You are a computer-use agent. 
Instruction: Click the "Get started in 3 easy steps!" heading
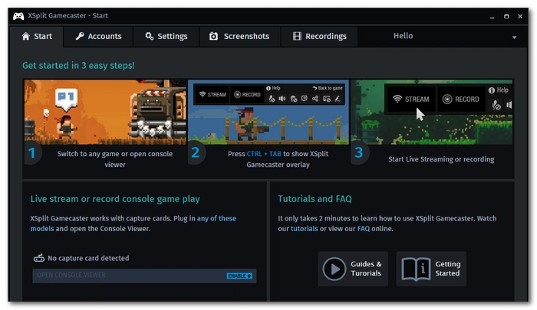78,65
